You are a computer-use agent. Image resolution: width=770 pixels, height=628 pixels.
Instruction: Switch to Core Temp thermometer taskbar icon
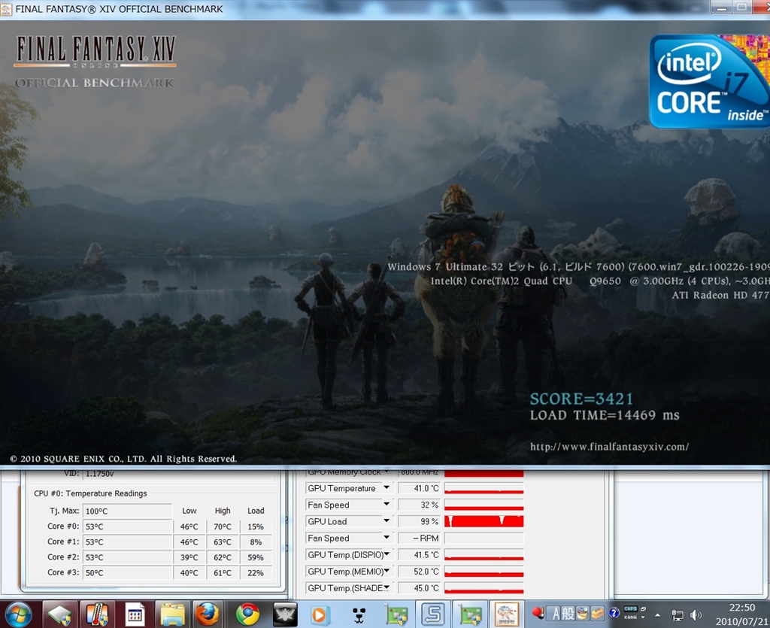tap(97, 614)
